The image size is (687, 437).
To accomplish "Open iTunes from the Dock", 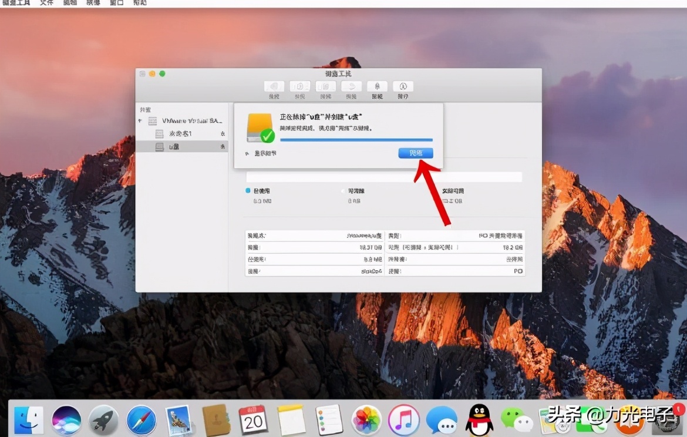I will click(404, 419).
